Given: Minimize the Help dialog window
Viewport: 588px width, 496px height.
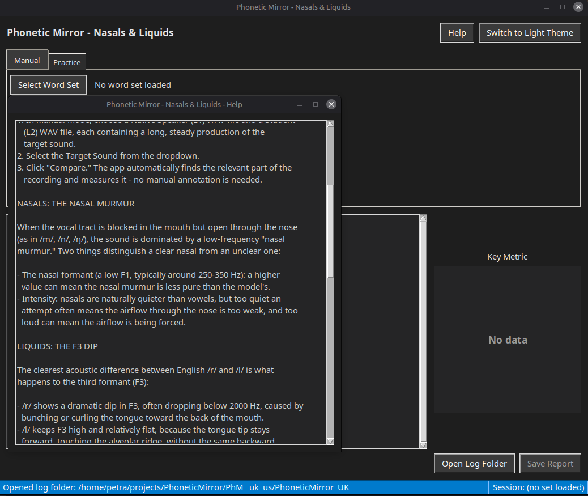Looking at the screenshot, I should 300,105.
